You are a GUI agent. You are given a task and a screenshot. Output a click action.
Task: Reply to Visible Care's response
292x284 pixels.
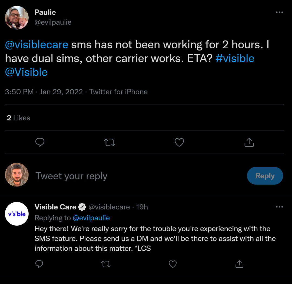pos(39,264)
